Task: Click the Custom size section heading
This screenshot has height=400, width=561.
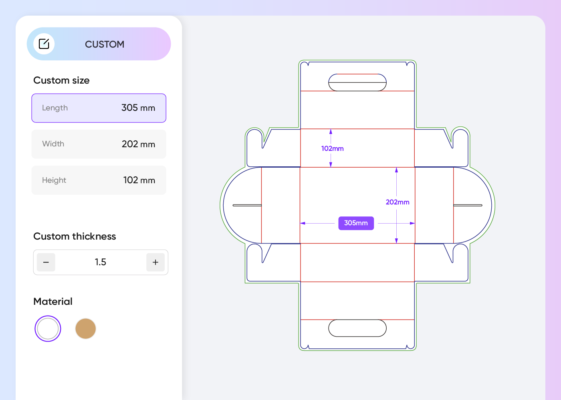Action: 61,80
